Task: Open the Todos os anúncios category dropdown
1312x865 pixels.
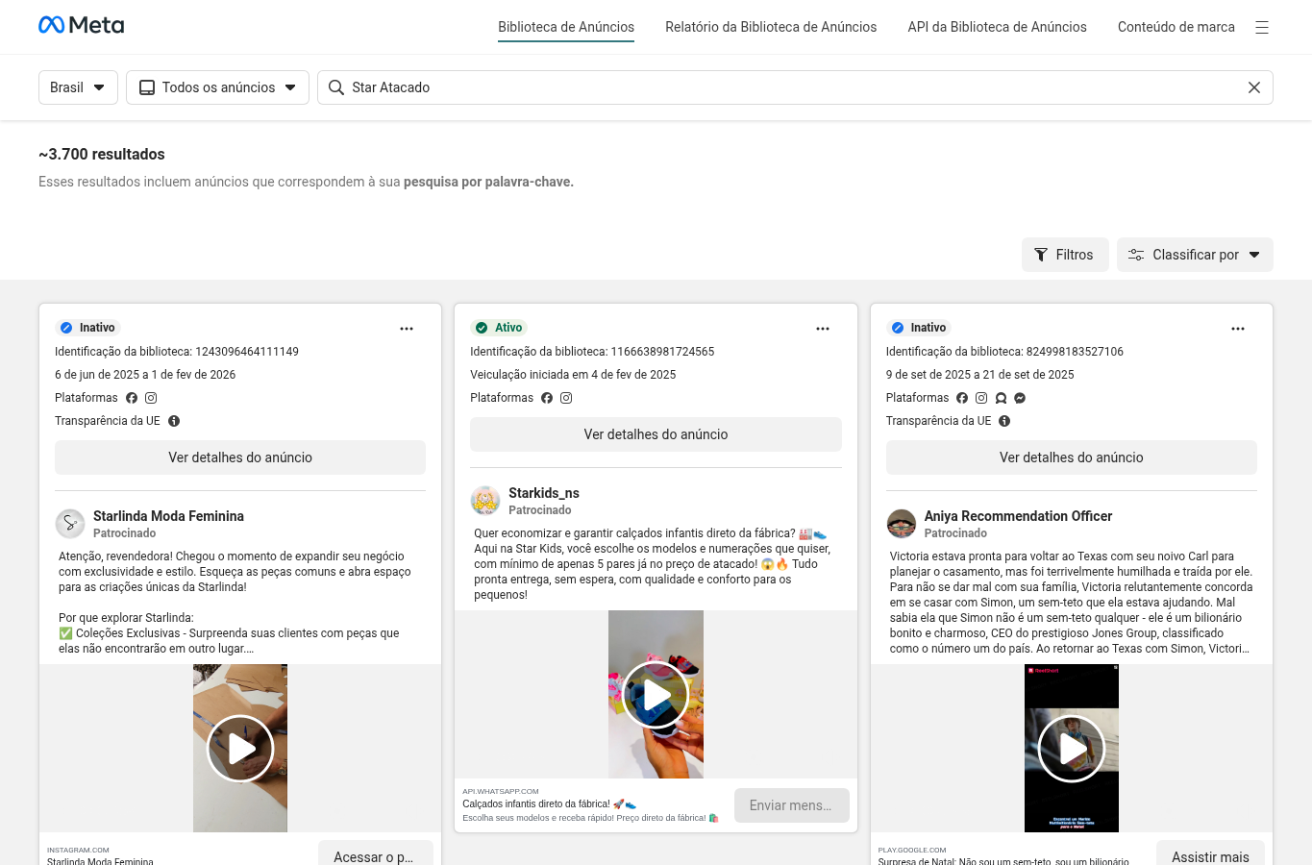Action: 217,87
